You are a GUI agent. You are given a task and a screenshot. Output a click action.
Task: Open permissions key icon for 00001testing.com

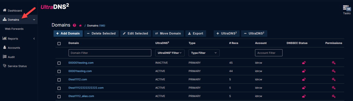click(334, 71)
